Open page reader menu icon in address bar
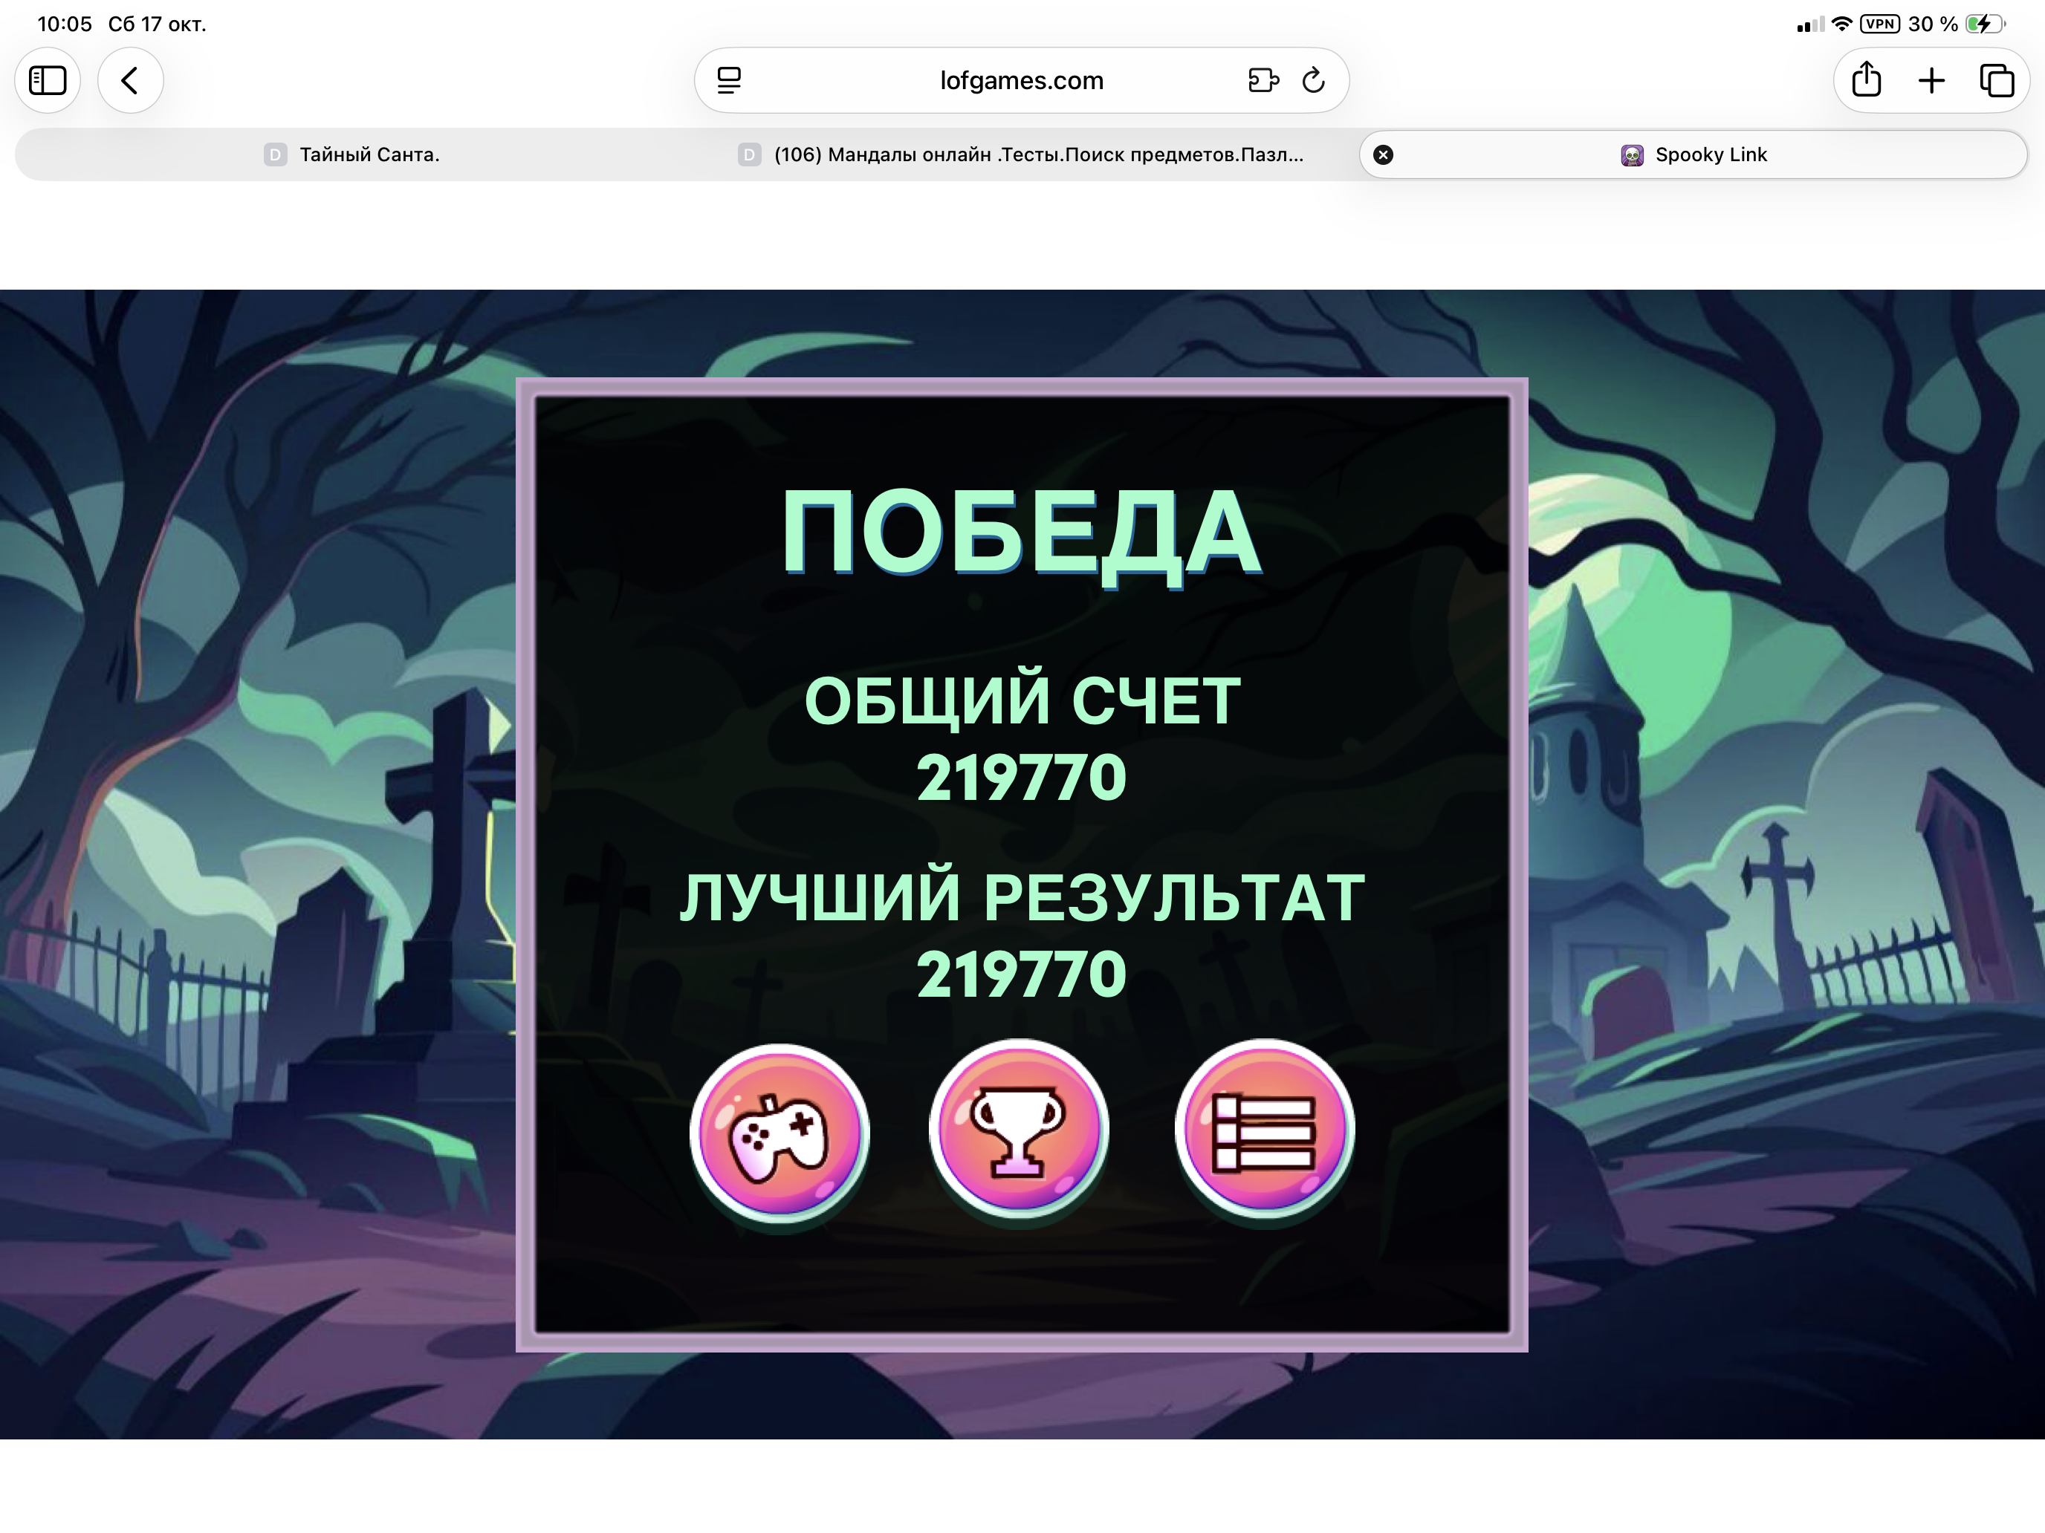 pyautogui.click(x=730, y=80)
